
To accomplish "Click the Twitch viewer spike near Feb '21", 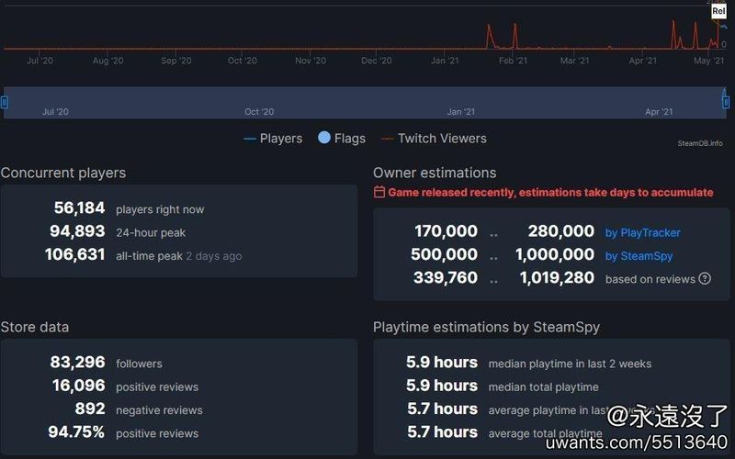I will (x=515, y=36).
